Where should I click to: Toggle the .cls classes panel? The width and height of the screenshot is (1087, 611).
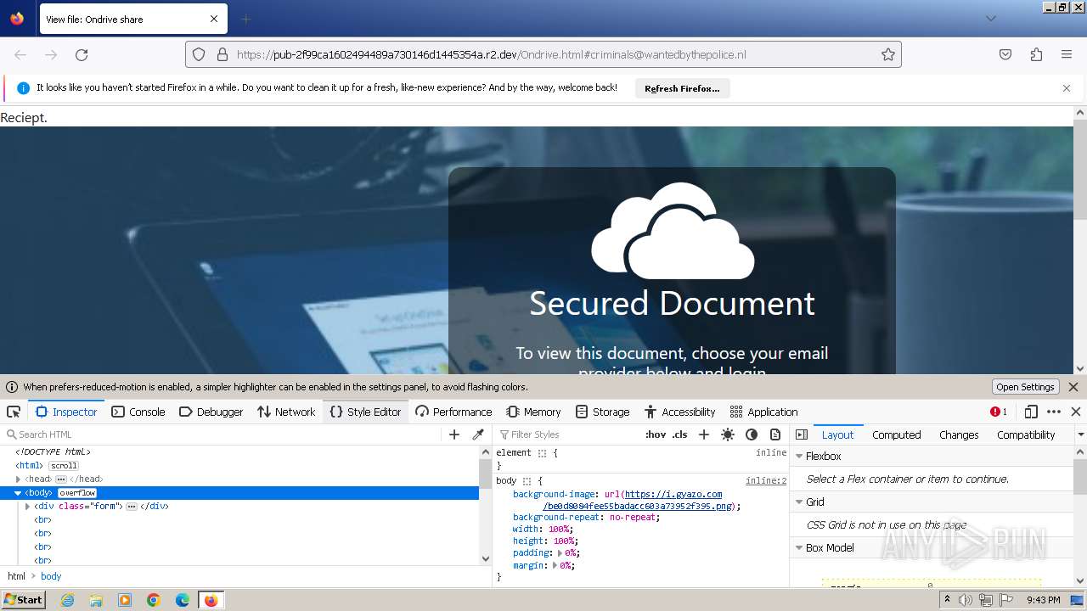[x=679, y=434]
